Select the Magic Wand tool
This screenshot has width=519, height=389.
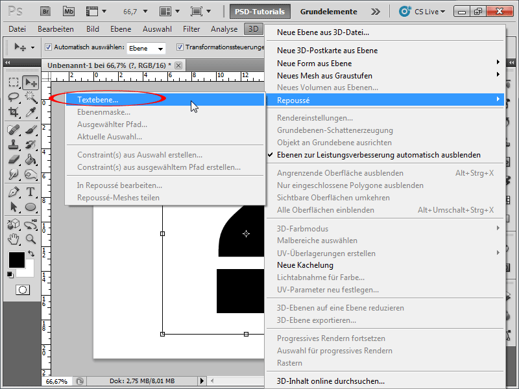click(30, 97)
